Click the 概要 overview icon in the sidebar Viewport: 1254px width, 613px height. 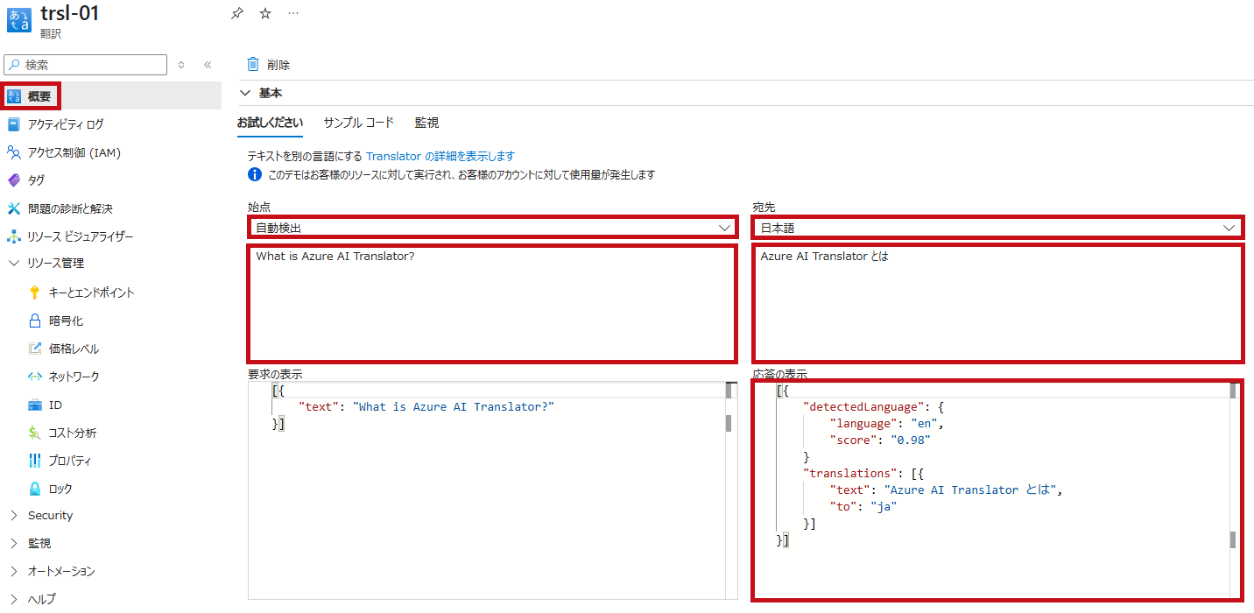(x=13, y=96)
